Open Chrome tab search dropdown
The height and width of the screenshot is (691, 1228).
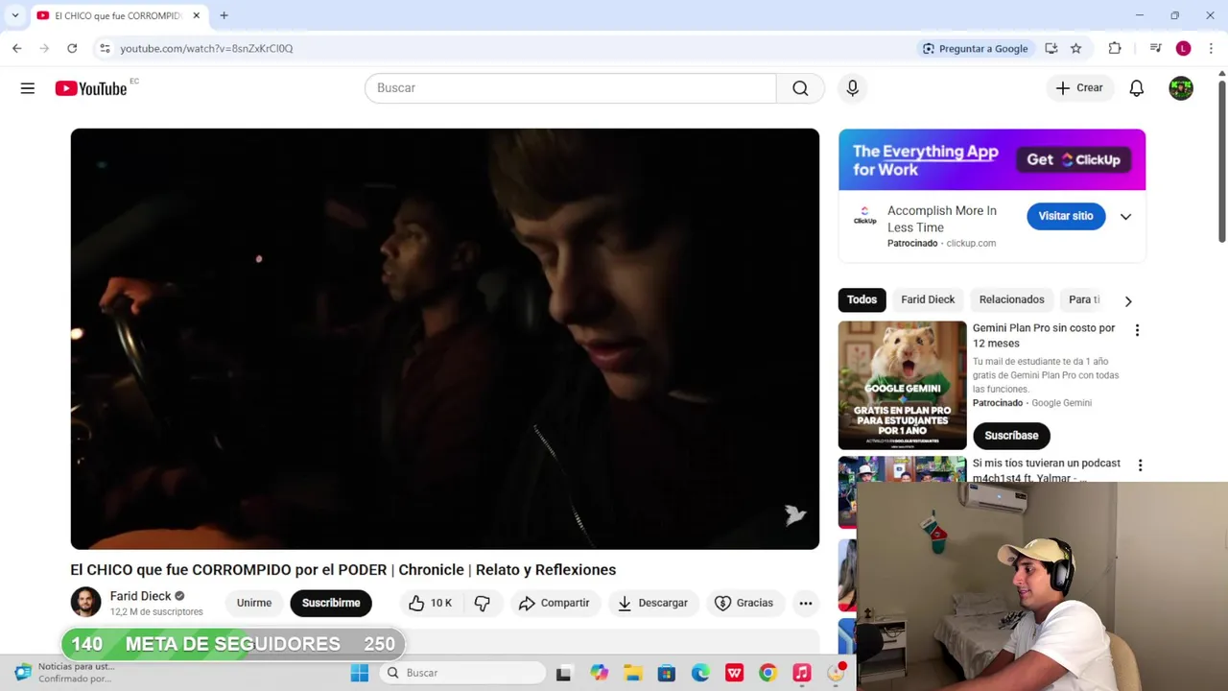click(x=15, y=15)
